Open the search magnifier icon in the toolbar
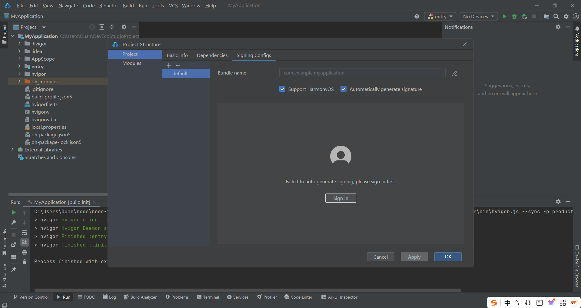Viewport: 581px width, 308px height. coord(556,16)
